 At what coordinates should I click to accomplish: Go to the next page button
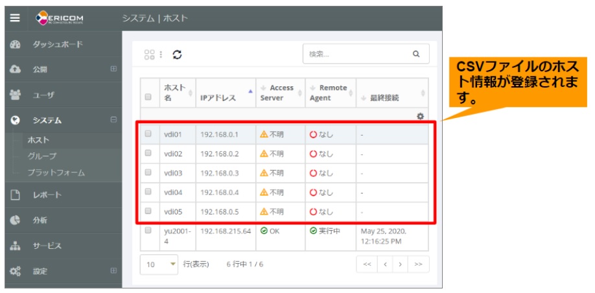tap(401, 264)
